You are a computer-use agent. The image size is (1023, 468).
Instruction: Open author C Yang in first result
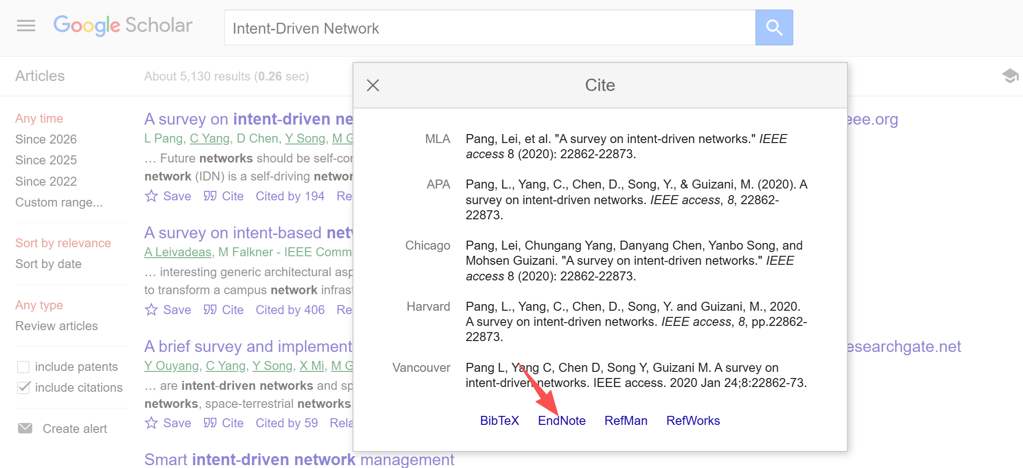pos(210,138)
